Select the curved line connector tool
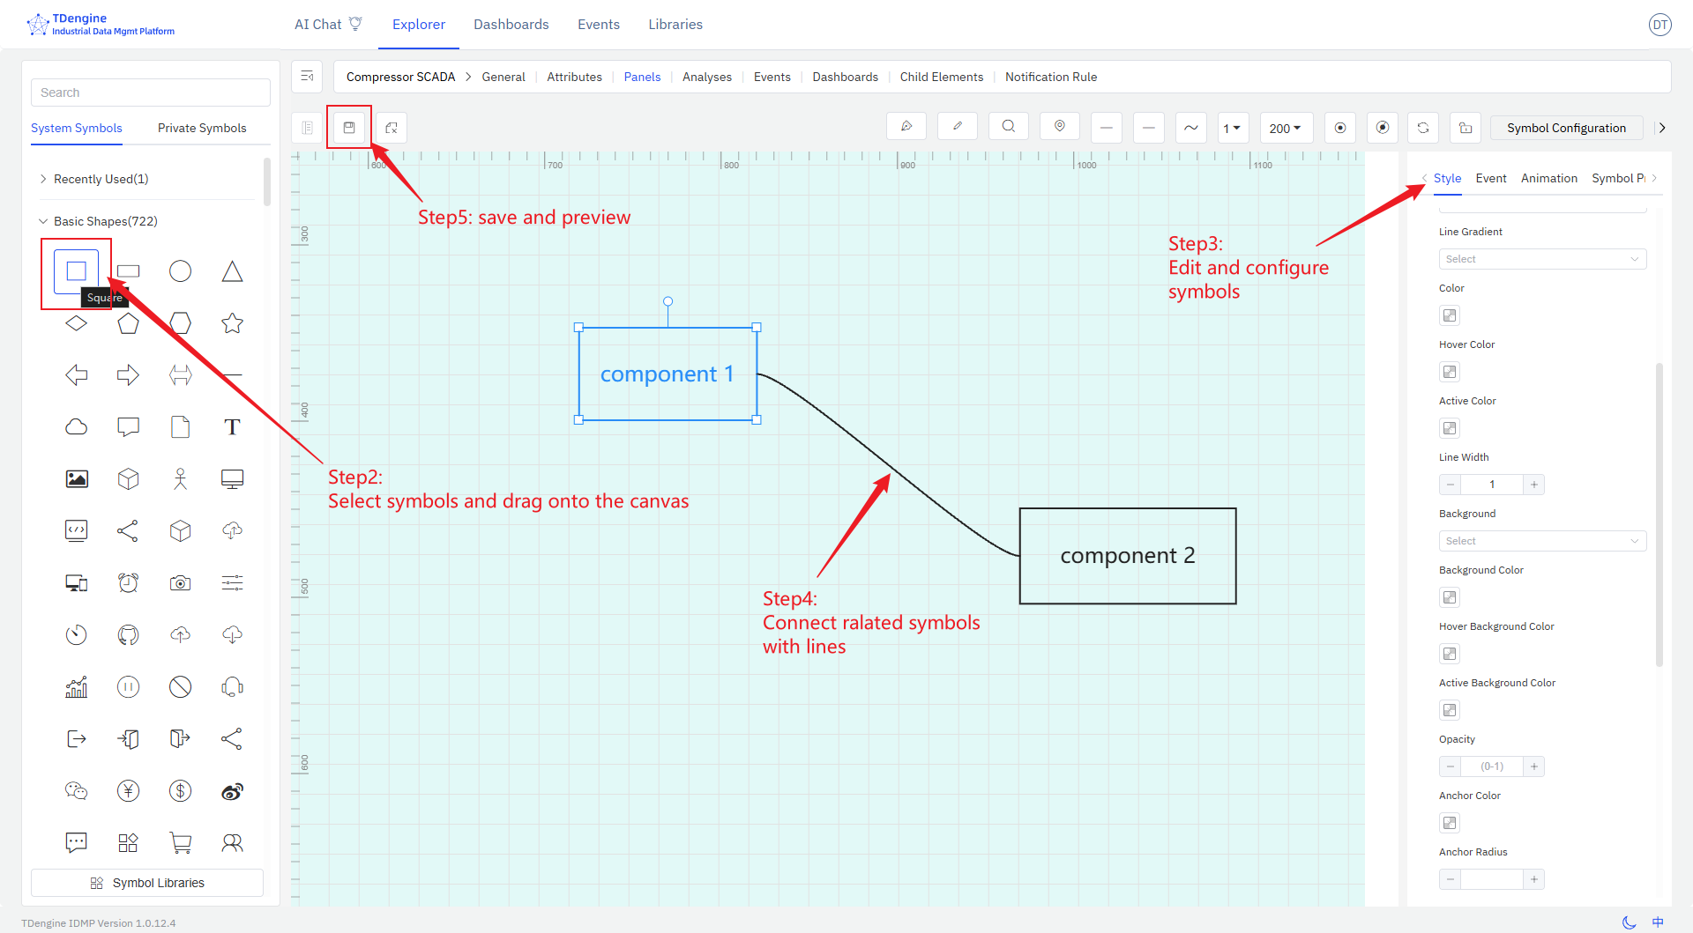 click(1190, 127)
